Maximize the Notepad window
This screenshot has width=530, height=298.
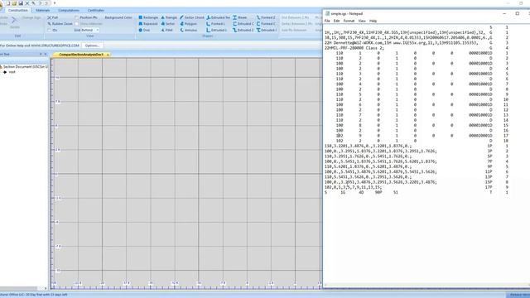click(517, 13)
